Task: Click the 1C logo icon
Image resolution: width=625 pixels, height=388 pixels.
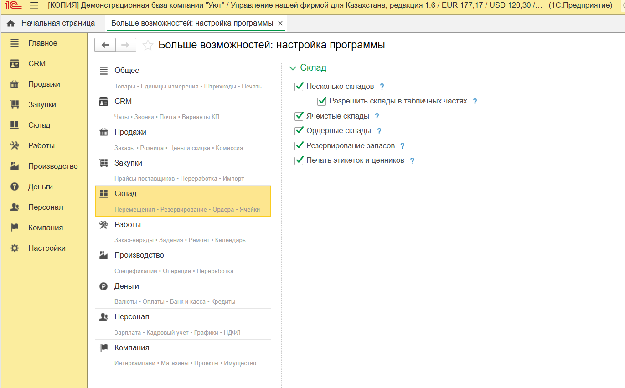Action: click(14, 5)
